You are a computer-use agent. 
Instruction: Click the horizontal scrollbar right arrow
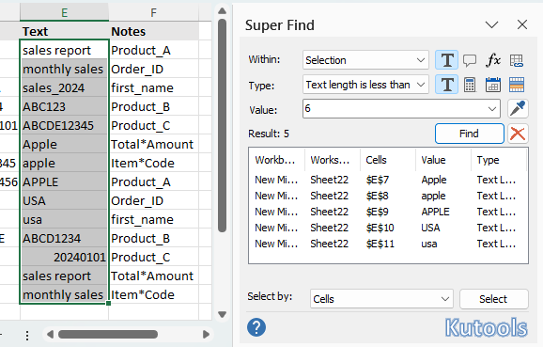[206, 334]
